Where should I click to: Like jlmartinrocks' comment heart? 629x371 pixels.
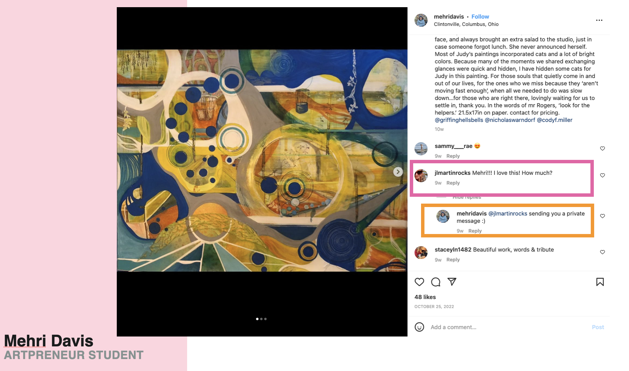click(x=602, y=175)
